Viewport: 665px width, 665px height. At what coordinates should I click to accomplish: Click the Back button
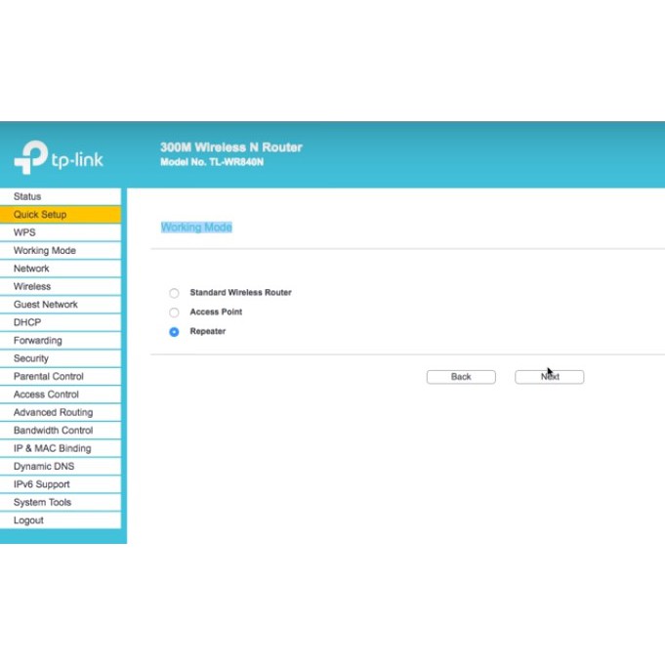pyautogui.click(x=461, y=377)
